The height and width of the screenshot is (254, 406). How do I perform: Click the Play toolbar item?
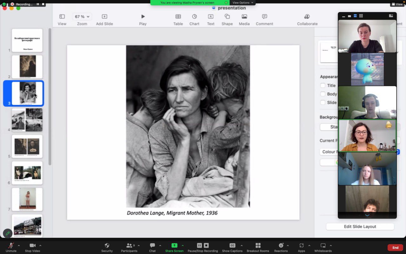point(143,17)
